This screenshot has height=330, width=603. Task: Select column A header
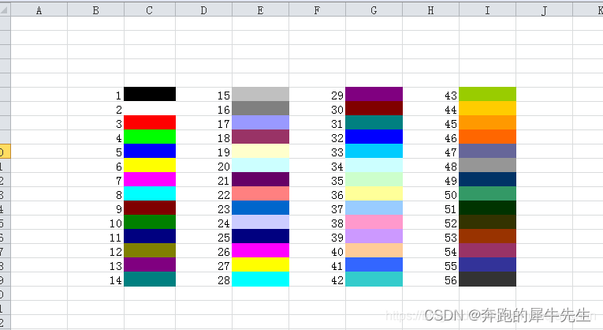pos(39,10)
